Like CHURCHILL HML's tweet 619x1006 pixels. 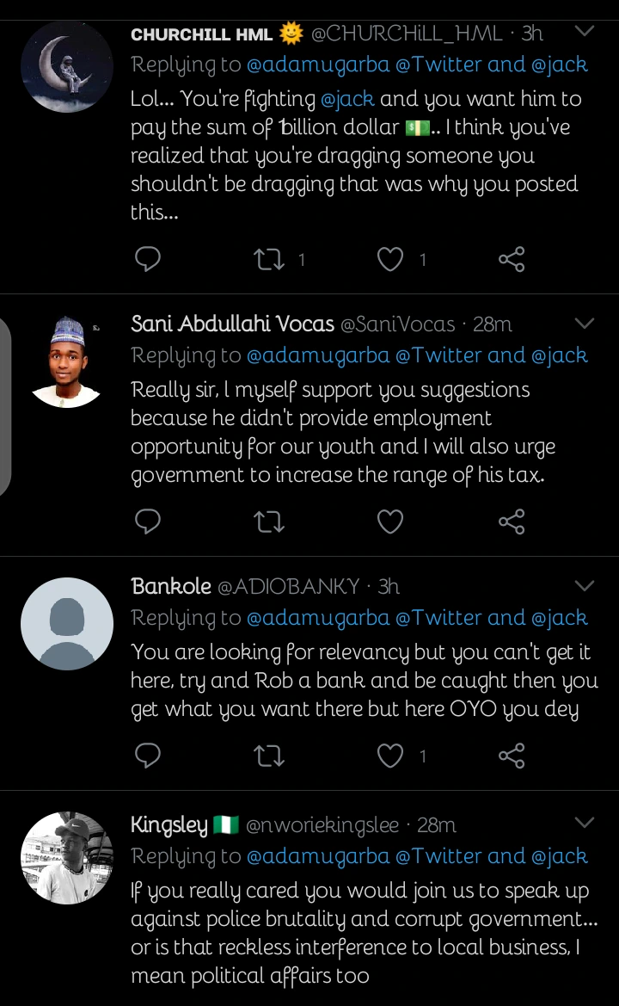click(390, 258)
